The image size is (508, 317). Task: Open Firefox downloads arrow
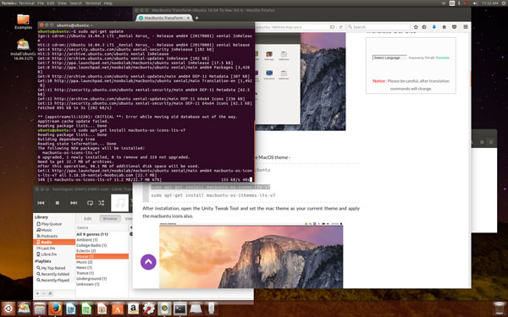coord(434,27)
